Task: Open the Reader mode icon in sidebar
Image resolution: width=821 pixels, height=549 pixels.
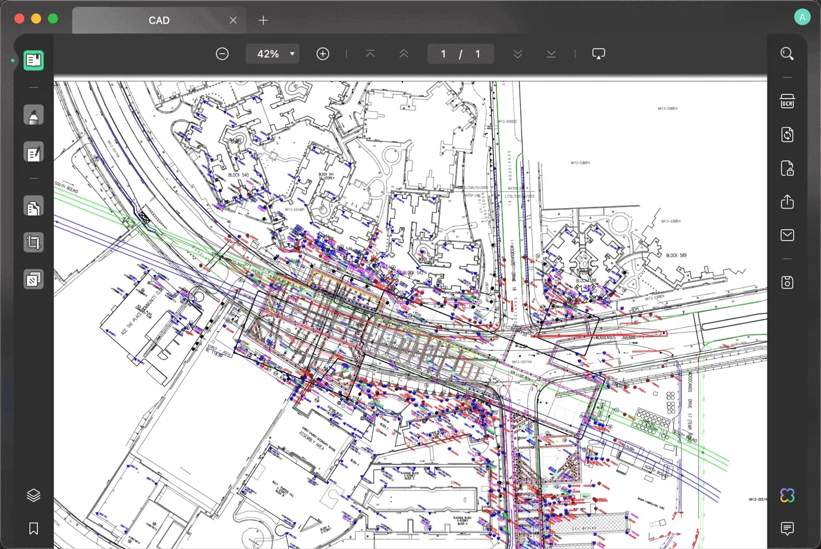Action: (x=34, y=60)
